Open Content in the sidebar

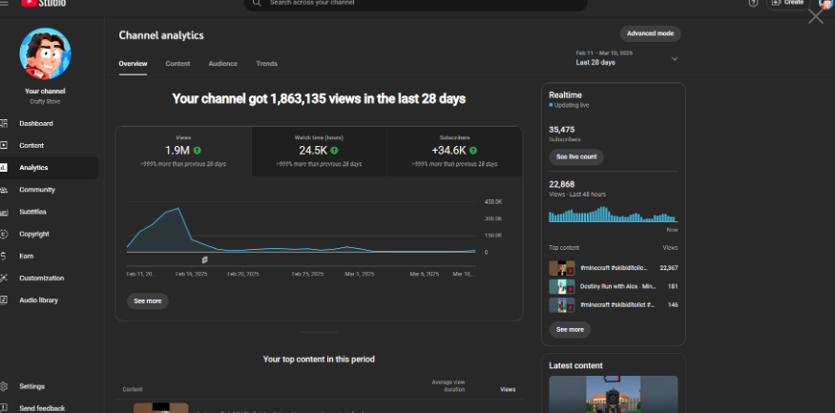[31, 145]
